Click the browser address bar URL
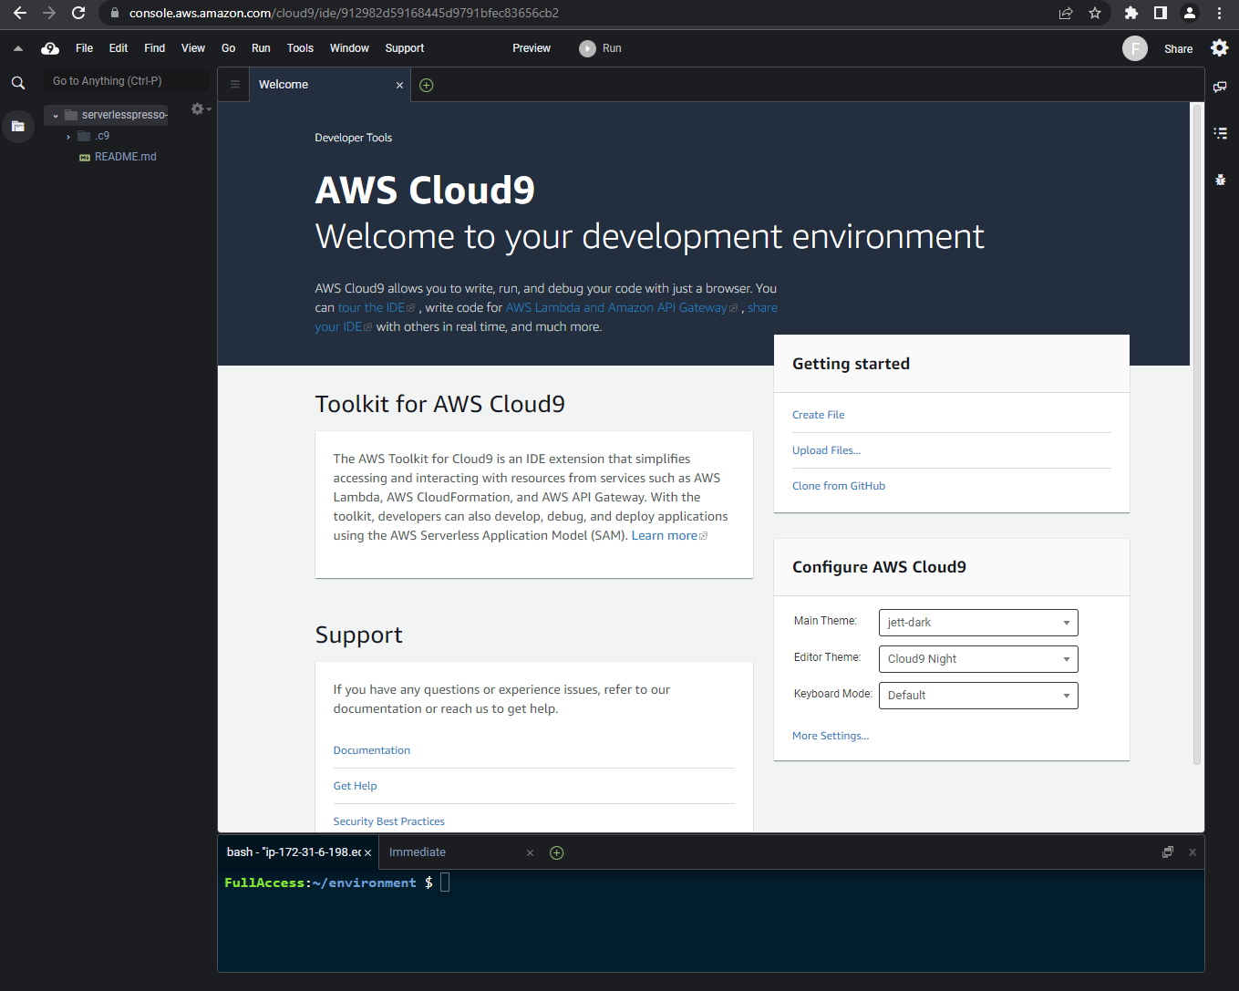This screenshot has width=1239, height=991. [344, 13]
